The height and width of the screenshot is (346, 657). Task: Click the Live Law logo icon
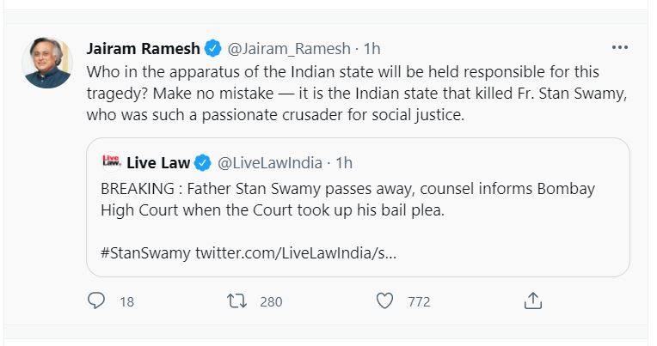coord(111,161)
